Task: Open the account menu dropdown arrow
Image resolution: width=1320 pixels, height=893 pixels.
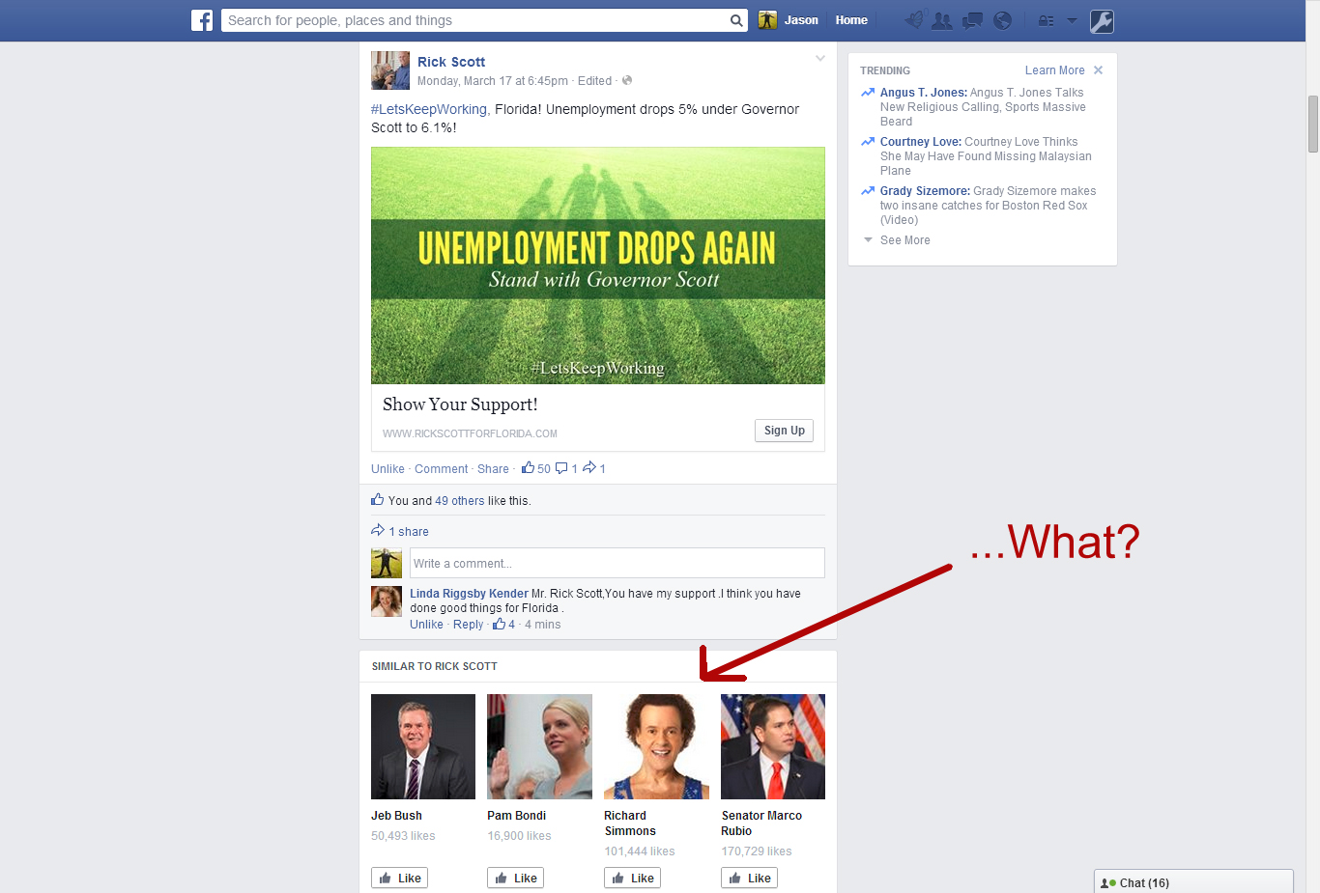Action: (1072, 20)
